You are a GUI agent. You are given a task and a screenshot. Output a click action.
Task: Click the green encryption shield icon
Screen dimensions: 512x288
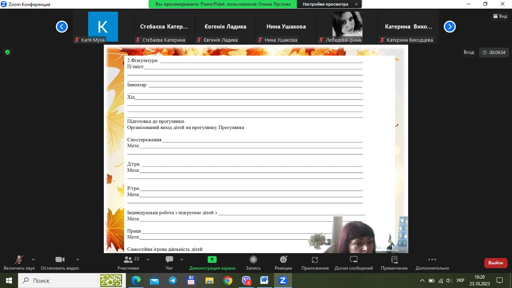[x=7, y=52]
